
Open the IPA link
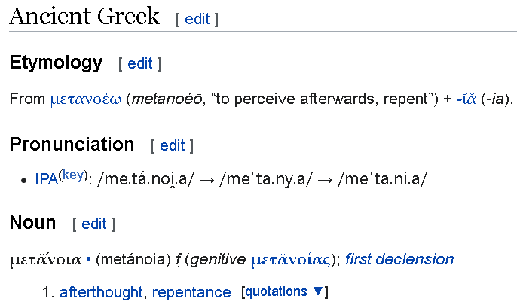coord(46,180)
